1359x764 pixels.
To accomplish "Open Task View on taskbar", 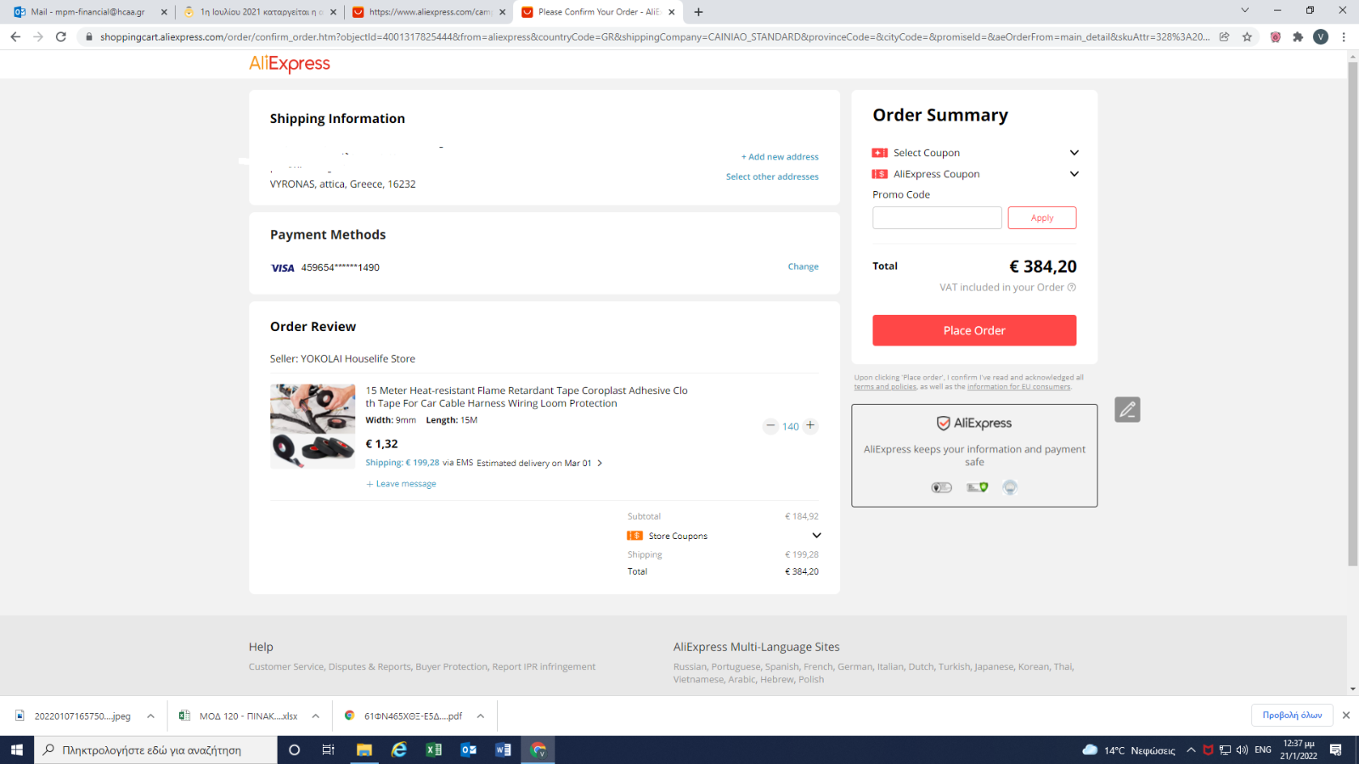I will pyautogui.click(x=329, y=750).
